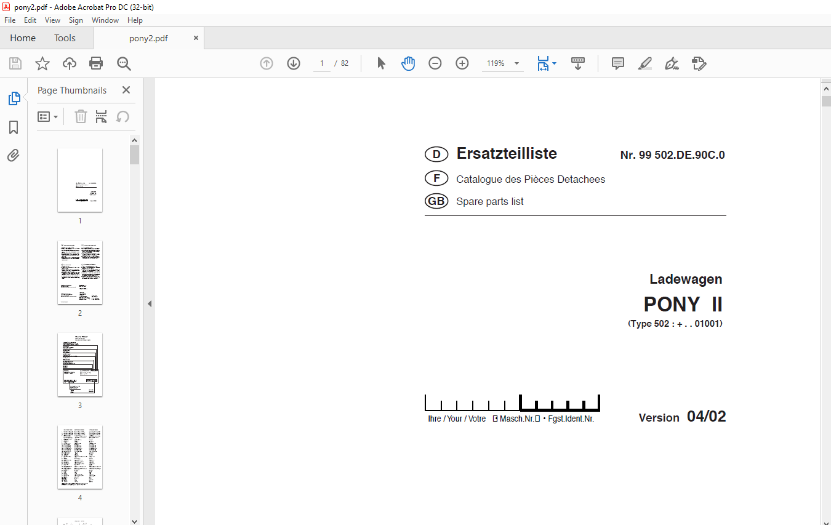Select page 1 thumbnail
831x525 pixels.
point(80,180)
